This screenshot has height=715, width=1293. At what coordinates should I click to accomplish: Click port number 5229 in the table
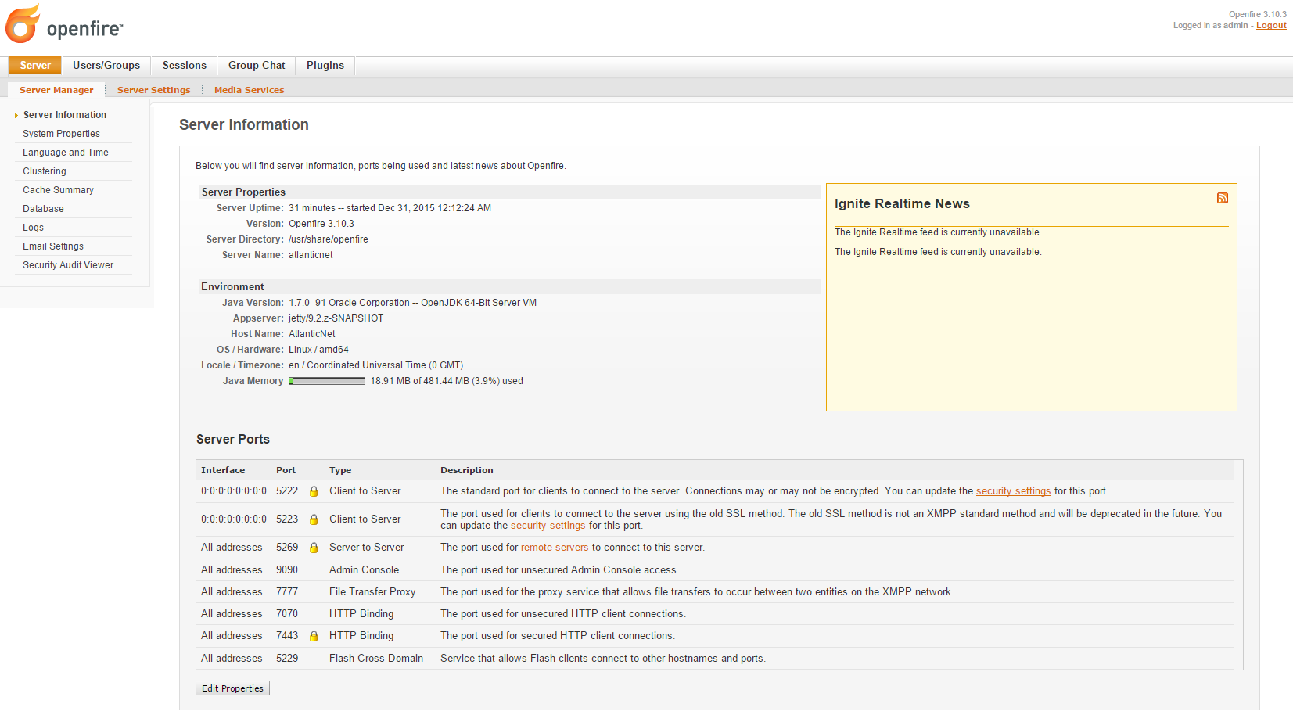click(287, 659)
